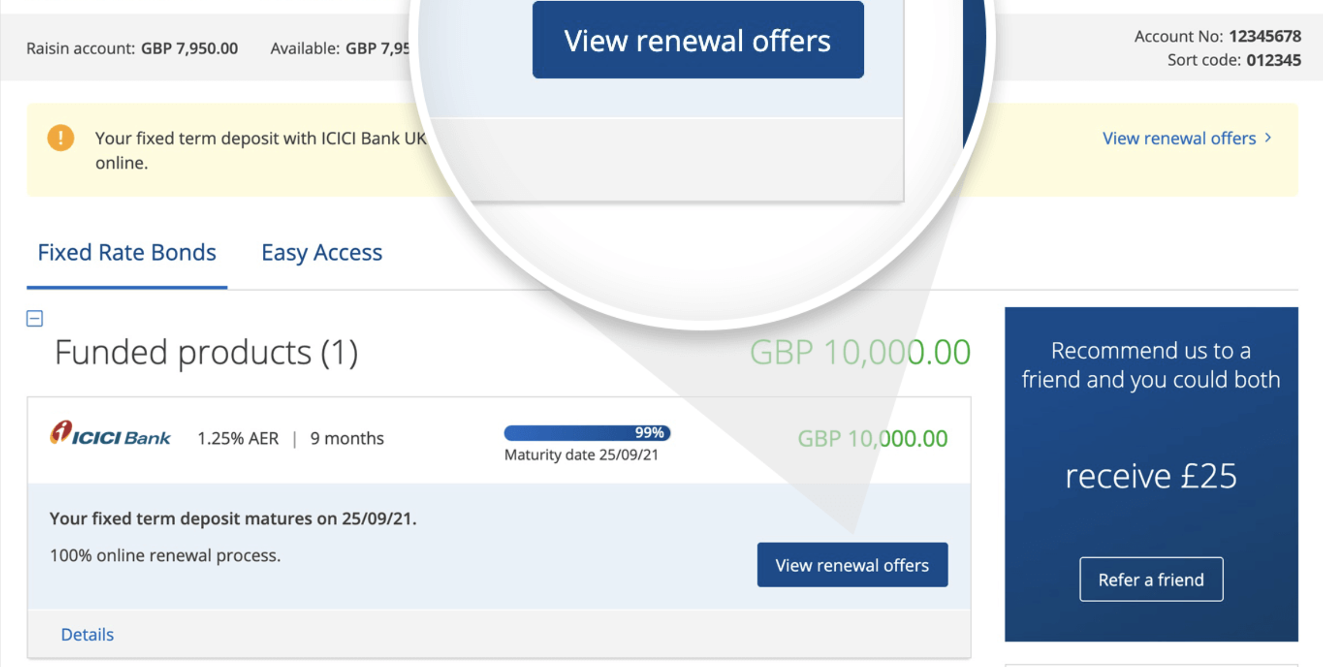Select the Fixed Rate Bonds tab
This screenshot has width=1323, height=667.
[127, 252]
